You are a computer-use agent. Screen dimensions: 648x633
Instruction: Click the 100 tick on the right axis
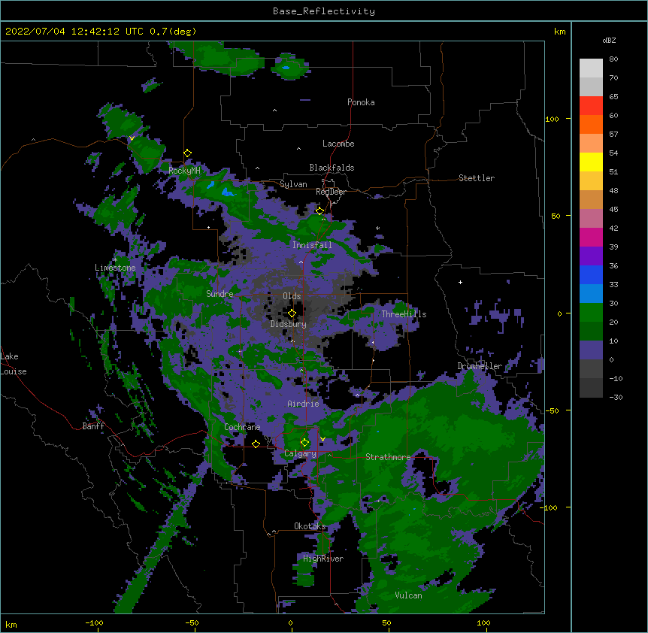pos(552,119)
